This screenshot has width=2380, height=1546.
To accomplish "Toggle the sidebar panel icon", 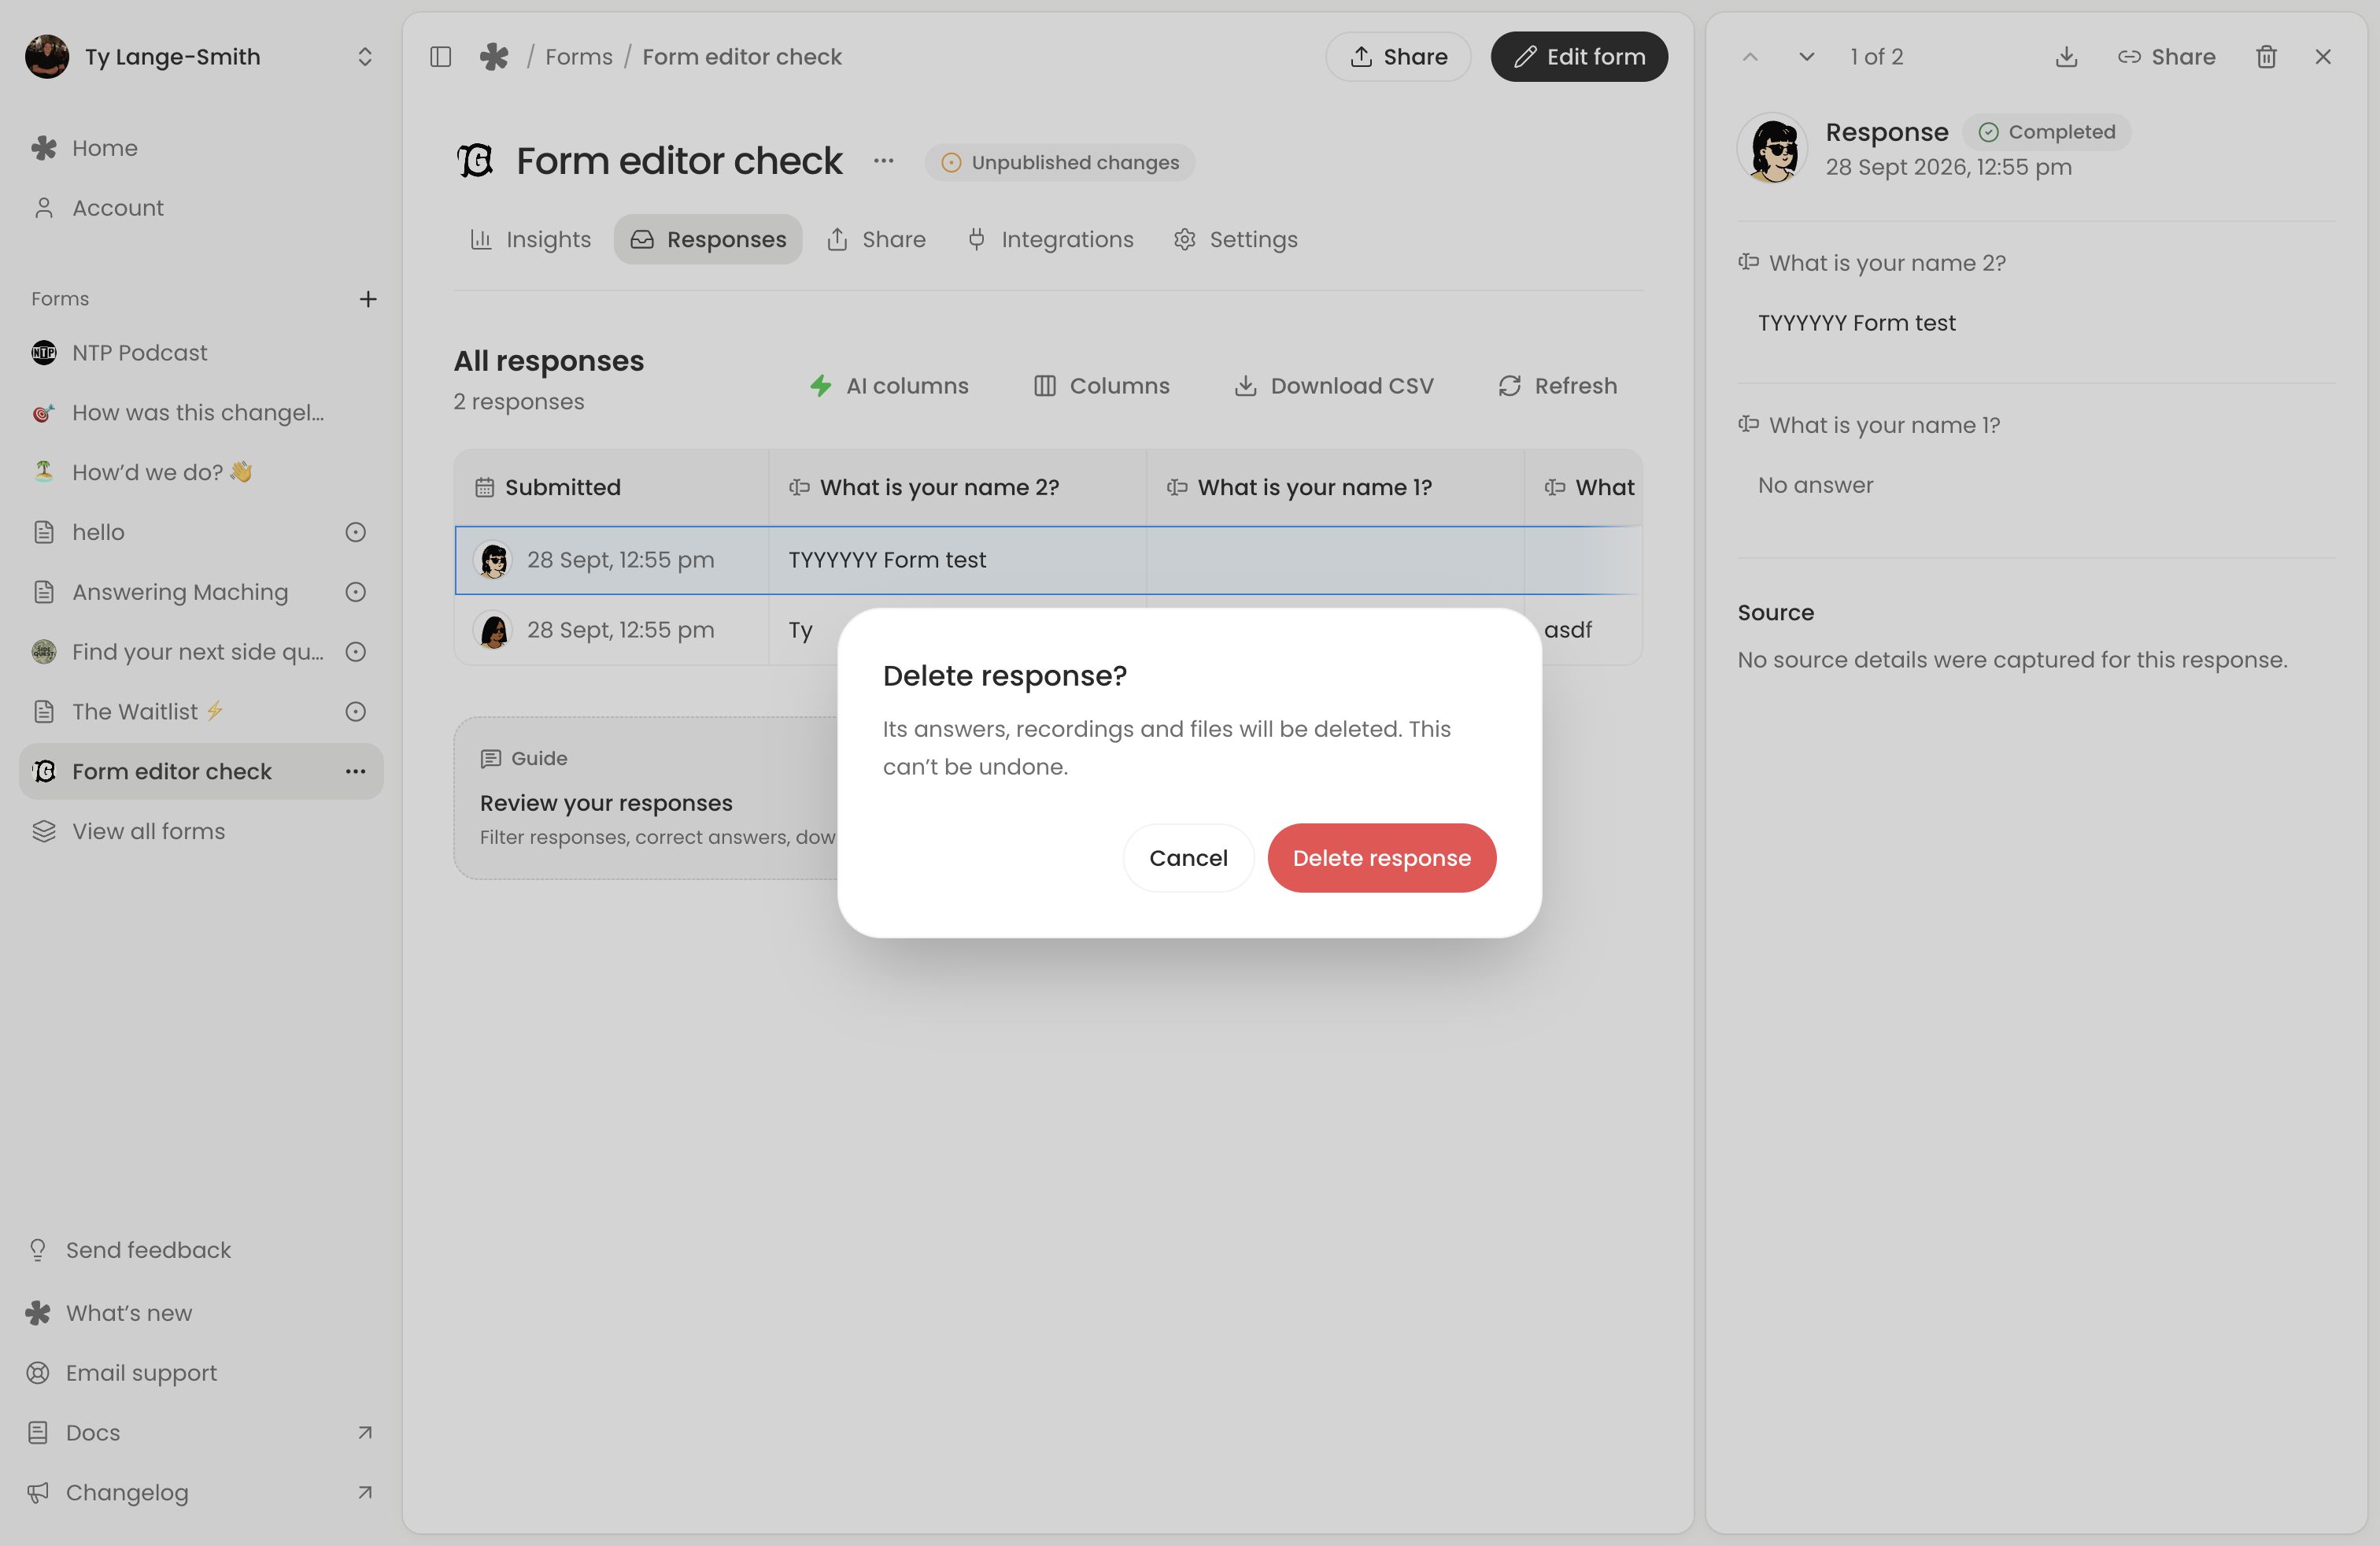I will tap(440, 57).
